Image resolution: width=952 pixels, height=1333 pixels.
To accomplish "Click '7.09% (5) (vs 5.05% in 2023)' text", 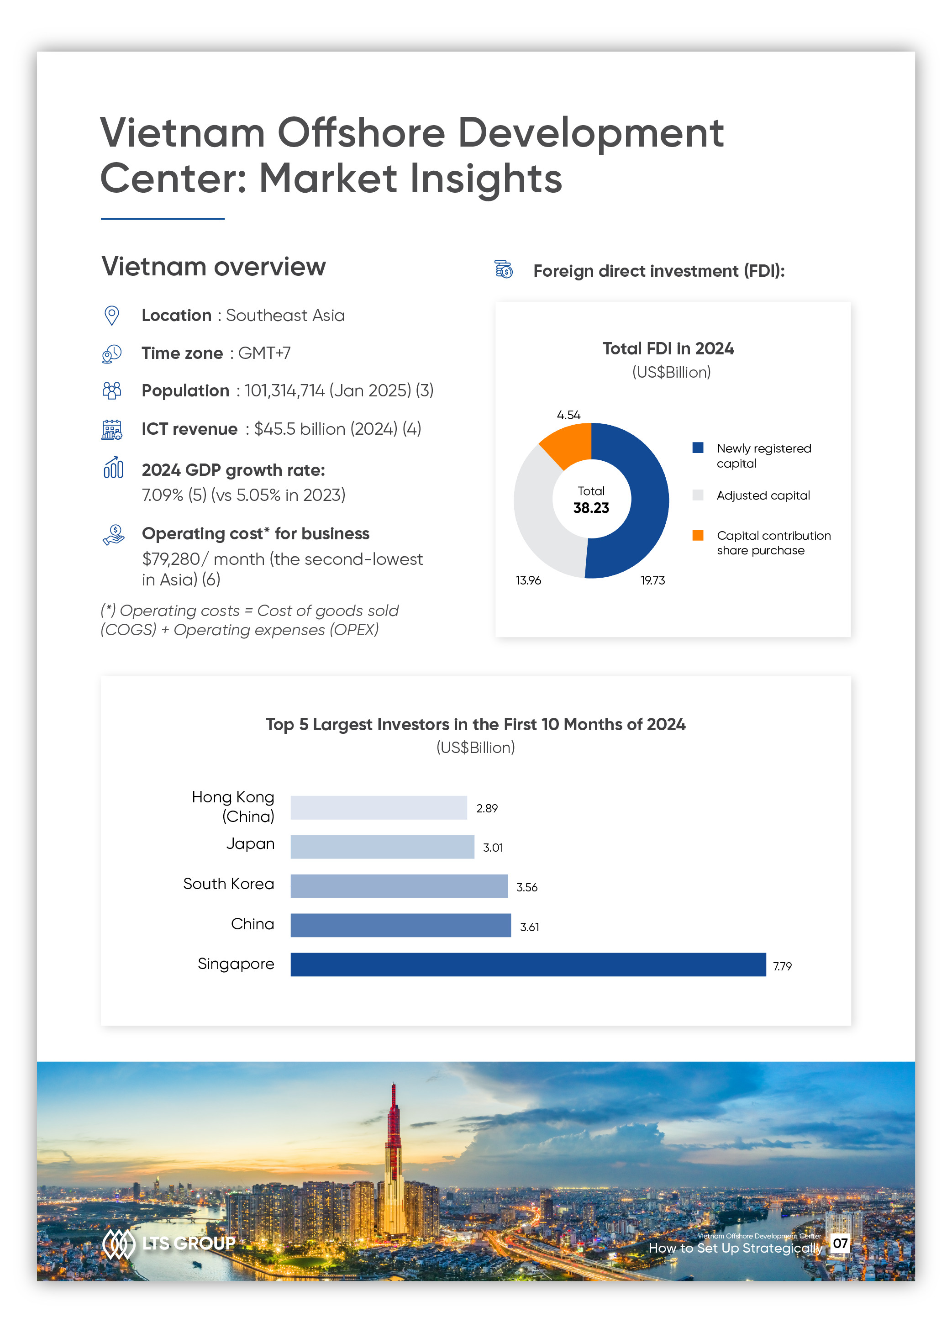I will (x=244, y=495).
